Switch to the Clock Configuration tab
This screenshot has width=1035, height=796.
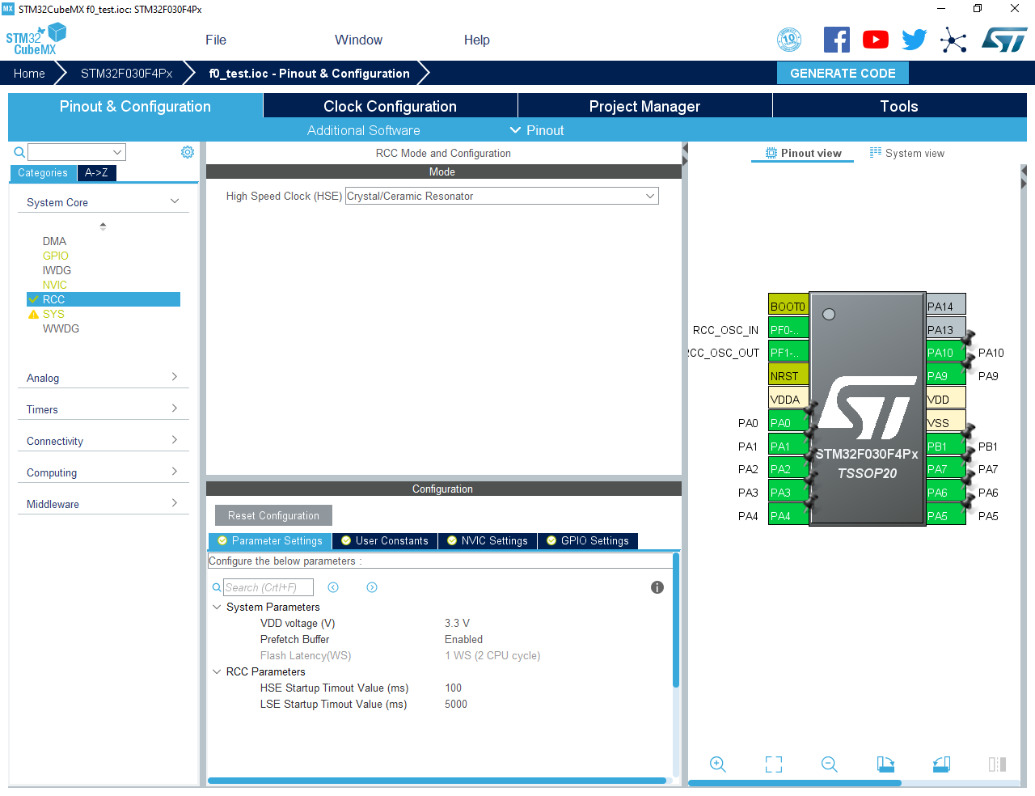click(x=390, y=106)
